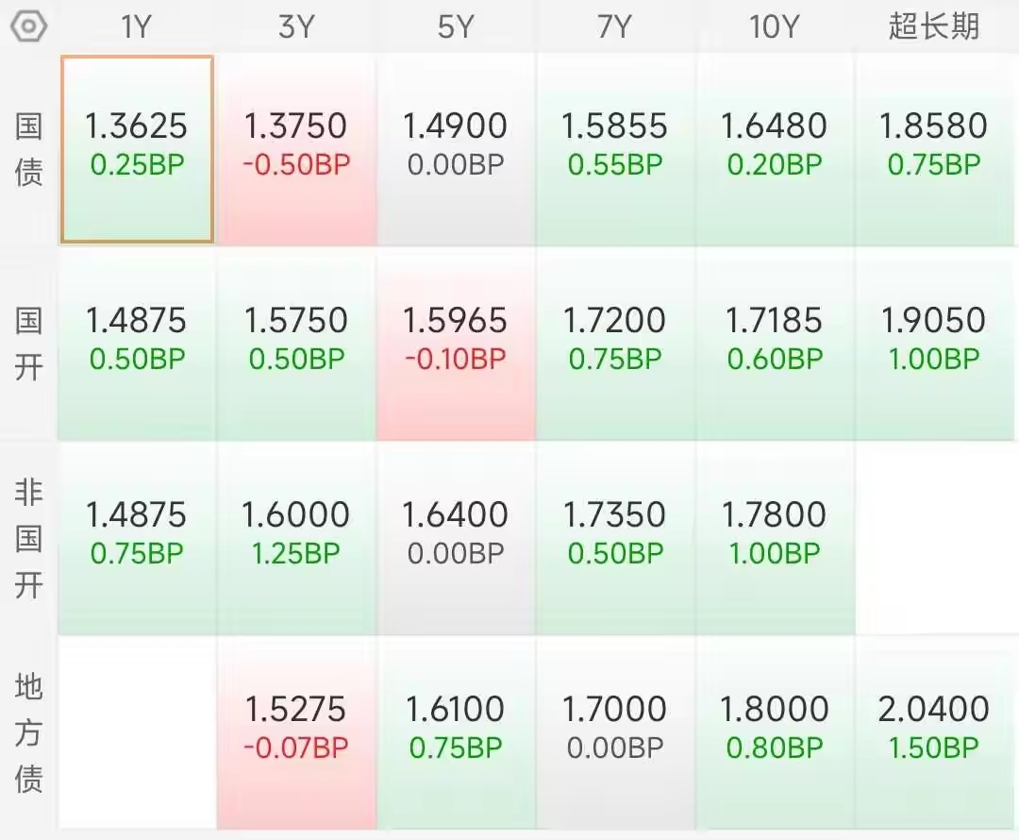Viewport: 1019px width, 840px height.
Task: Select the 1Y column header
Action: [137, 27]
